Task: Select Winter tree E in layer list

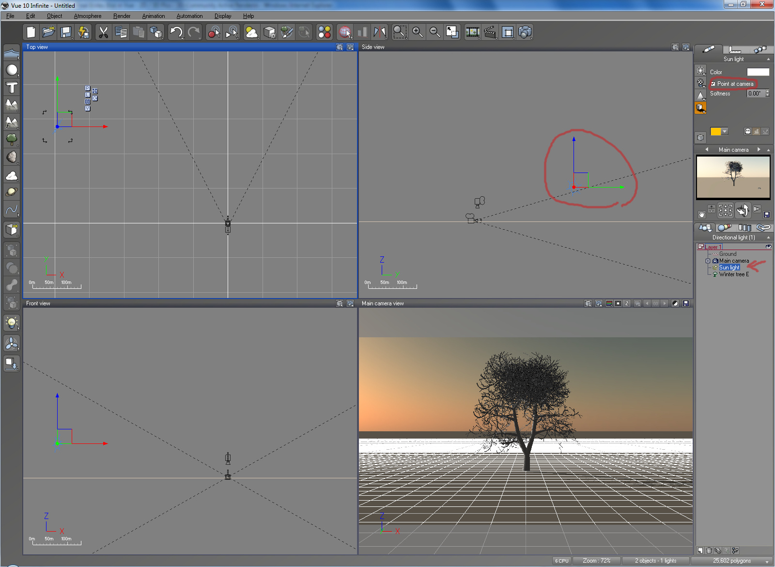Action: point(733,274)
